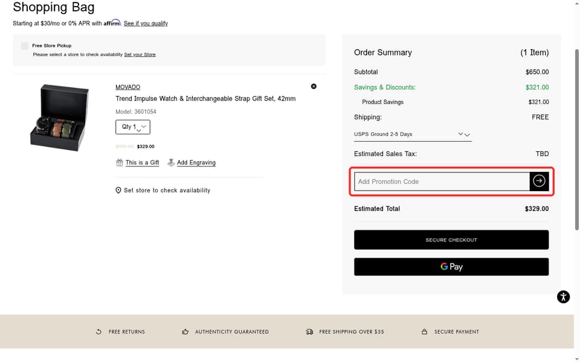The width and height of the screenshot is (580, 363).
Task: Click the 'Set your Store' link
Action: 140,54
